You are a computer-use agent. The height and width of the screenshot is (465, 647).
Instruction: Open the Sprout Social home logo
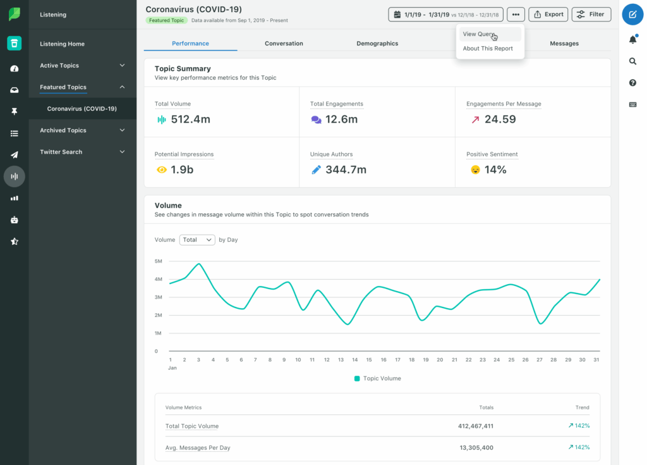point(14,13)
